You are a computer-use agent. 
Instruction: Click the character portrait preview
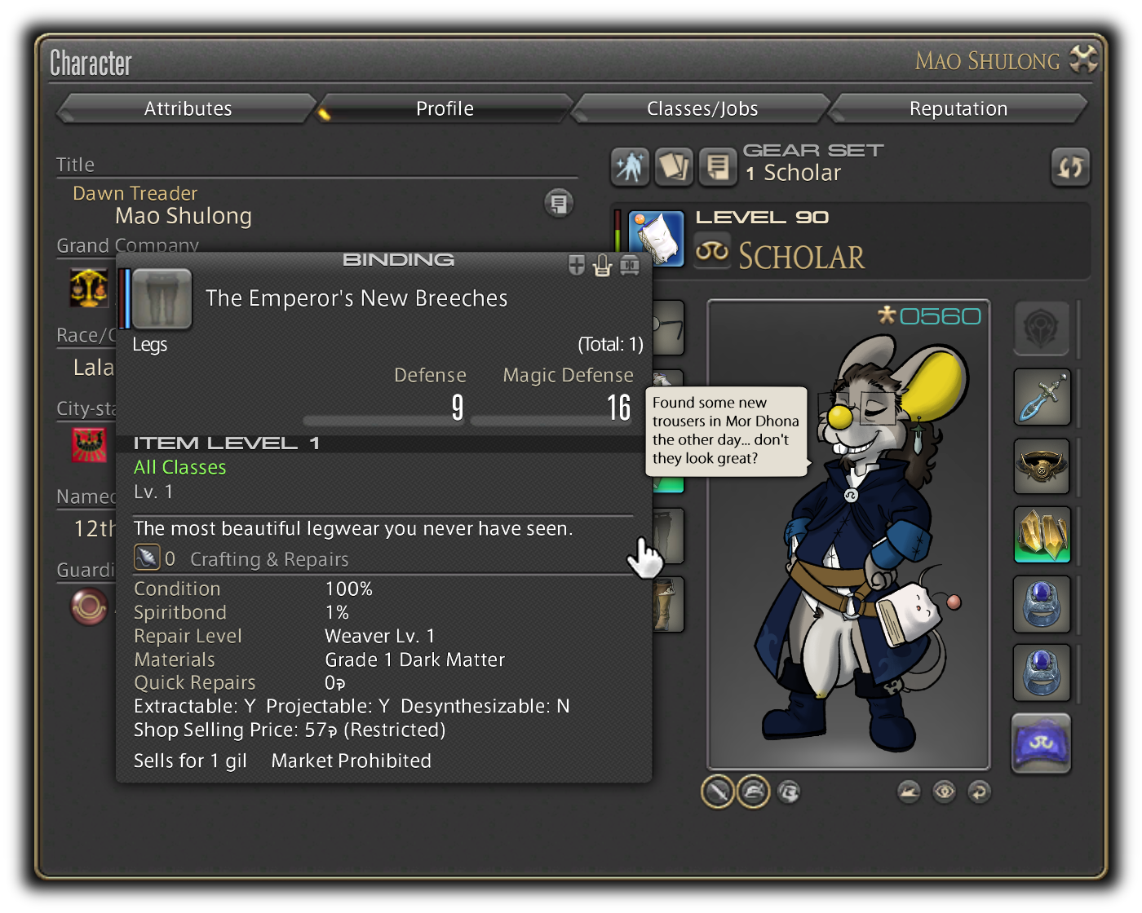tap(848, 535)
